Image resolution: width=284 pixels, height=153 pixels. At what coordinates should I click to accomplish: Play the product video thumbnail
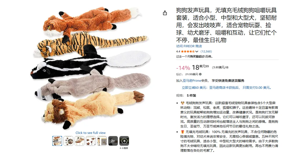tap(124, 141)
